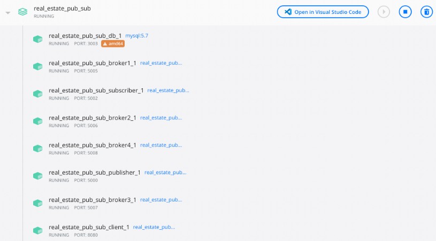Click the broker2_1 container icon
The height and width of the screenshot is (241, 436).
coord(38,121)
